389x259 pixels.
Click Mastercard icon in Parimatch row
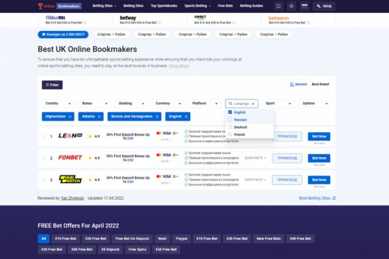pos(159,176)
